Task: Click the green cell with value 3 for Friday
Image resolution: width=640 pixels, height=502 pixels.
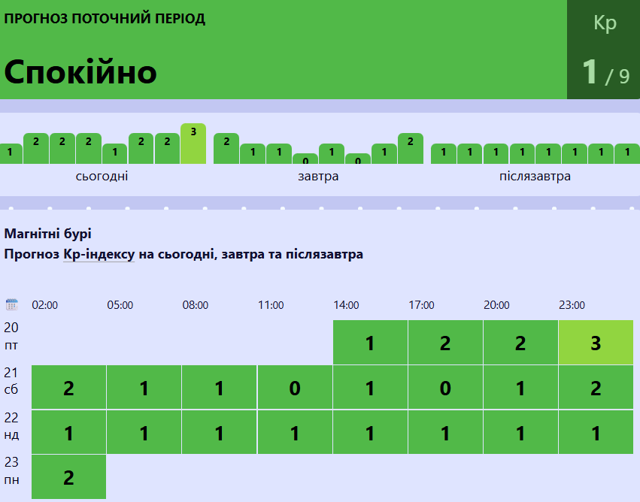Action: tap(596, 342)
